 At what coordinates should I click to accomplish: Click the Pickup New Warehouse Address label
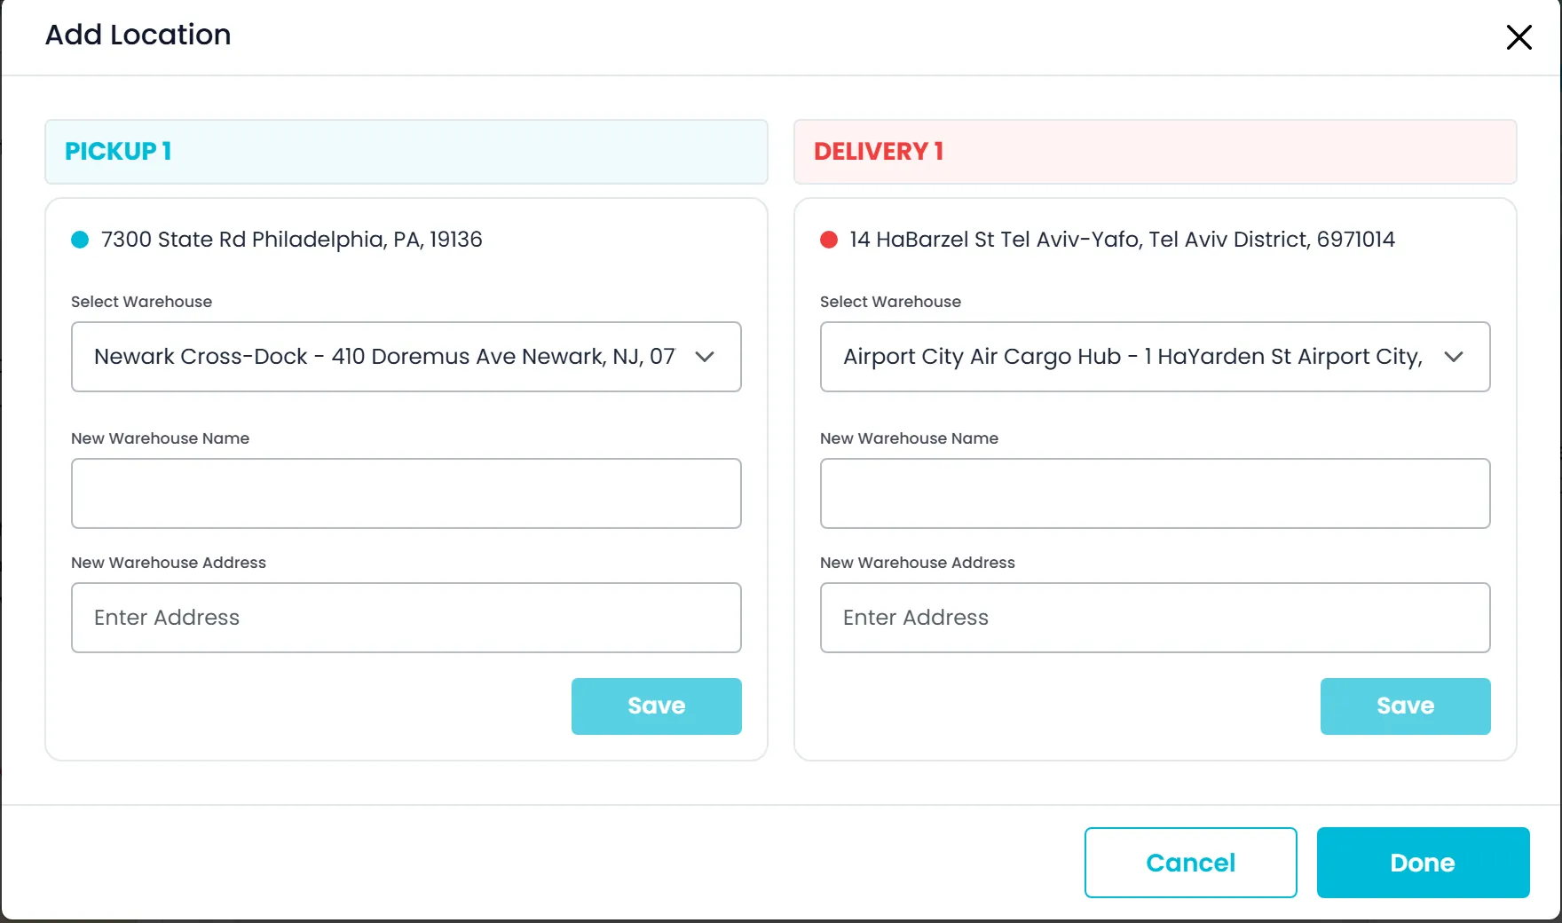coord(169,563)
